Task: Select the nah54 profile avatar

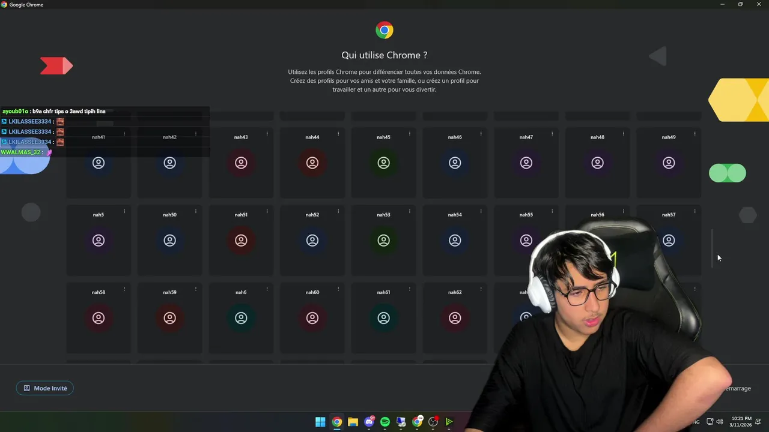Action: coord(455,241)
